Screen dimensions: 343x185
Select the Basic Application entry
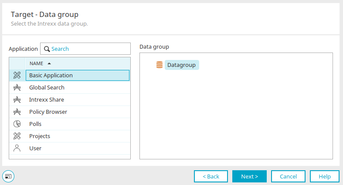click(78, 75)
